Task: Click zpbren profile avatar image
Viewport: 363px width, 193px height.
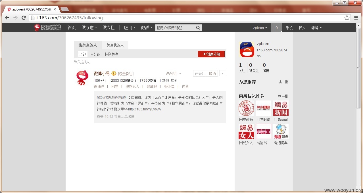Action: pyautogui.click(x=247, y=49)
